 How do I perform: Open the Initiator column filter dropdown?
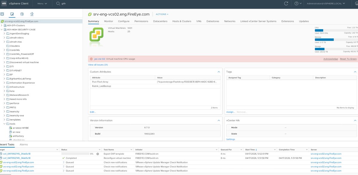point(216,150)
